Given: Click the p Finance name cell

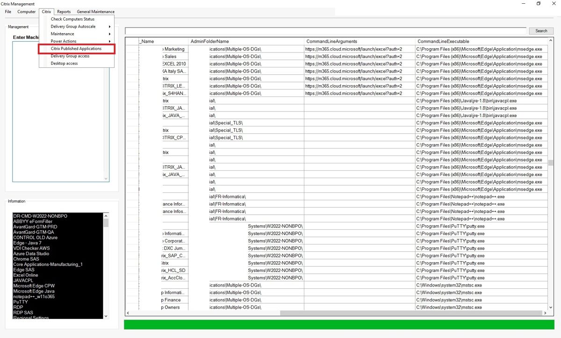Looking at the screenshot, I should coord(164,300).
